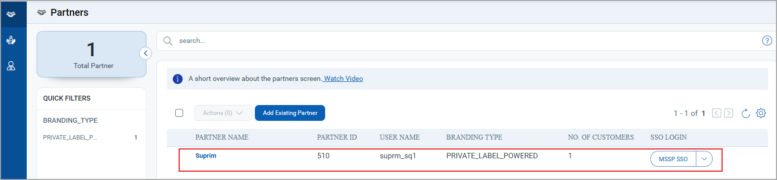Click the MSSP SSO button

[x=673, y=159]
